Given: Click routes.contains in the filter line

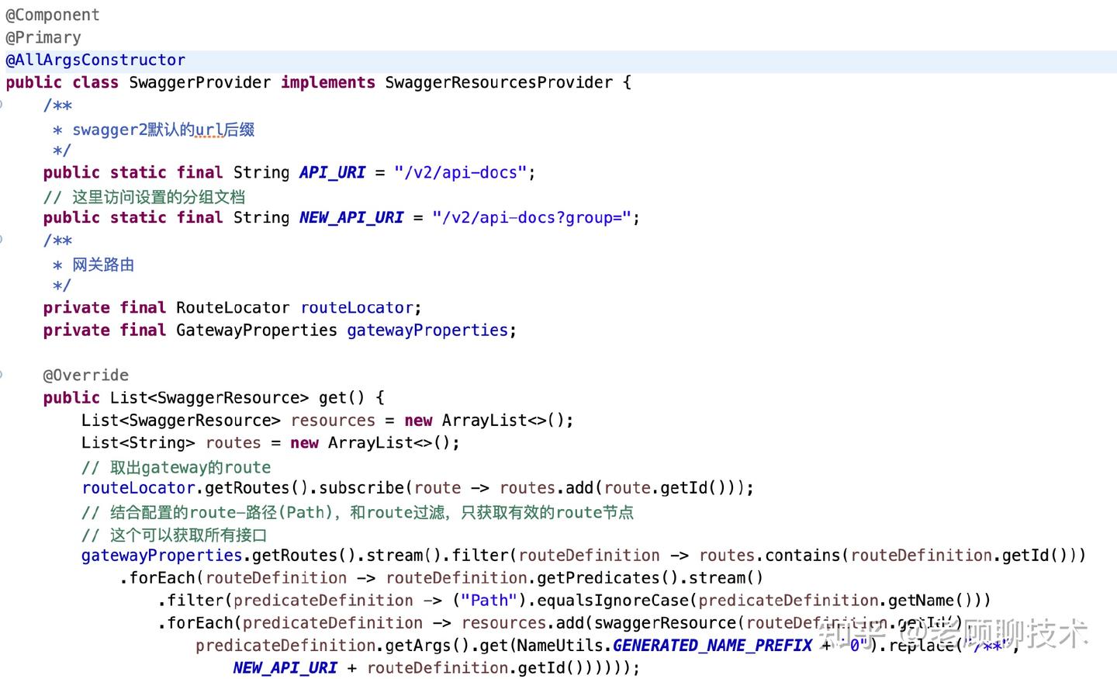Looking at the screenshot, I should tap(769, 555).
